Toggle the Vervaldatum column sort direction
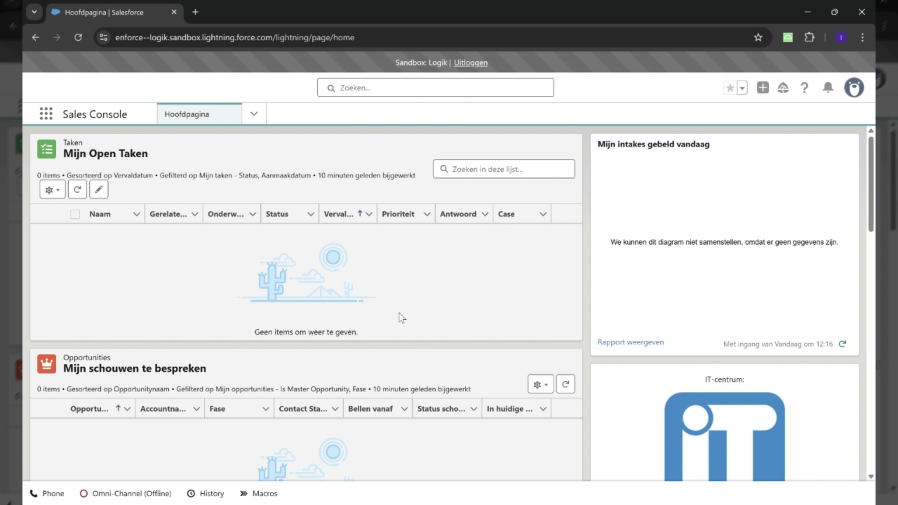Viewport: 898px width, 505px height. pos(359,213)
